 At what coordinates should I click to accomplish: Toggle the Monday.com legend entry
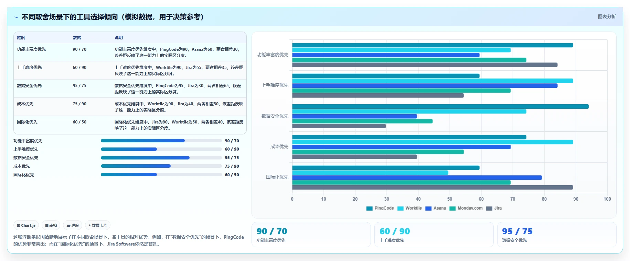466,208
